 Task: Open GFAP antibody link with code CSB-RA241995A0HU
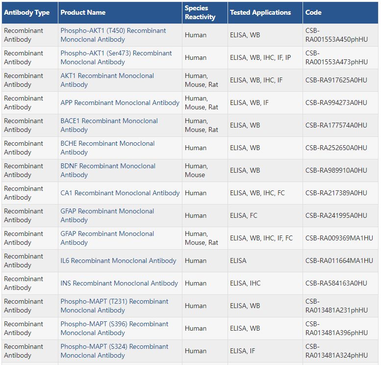[107, 211]
